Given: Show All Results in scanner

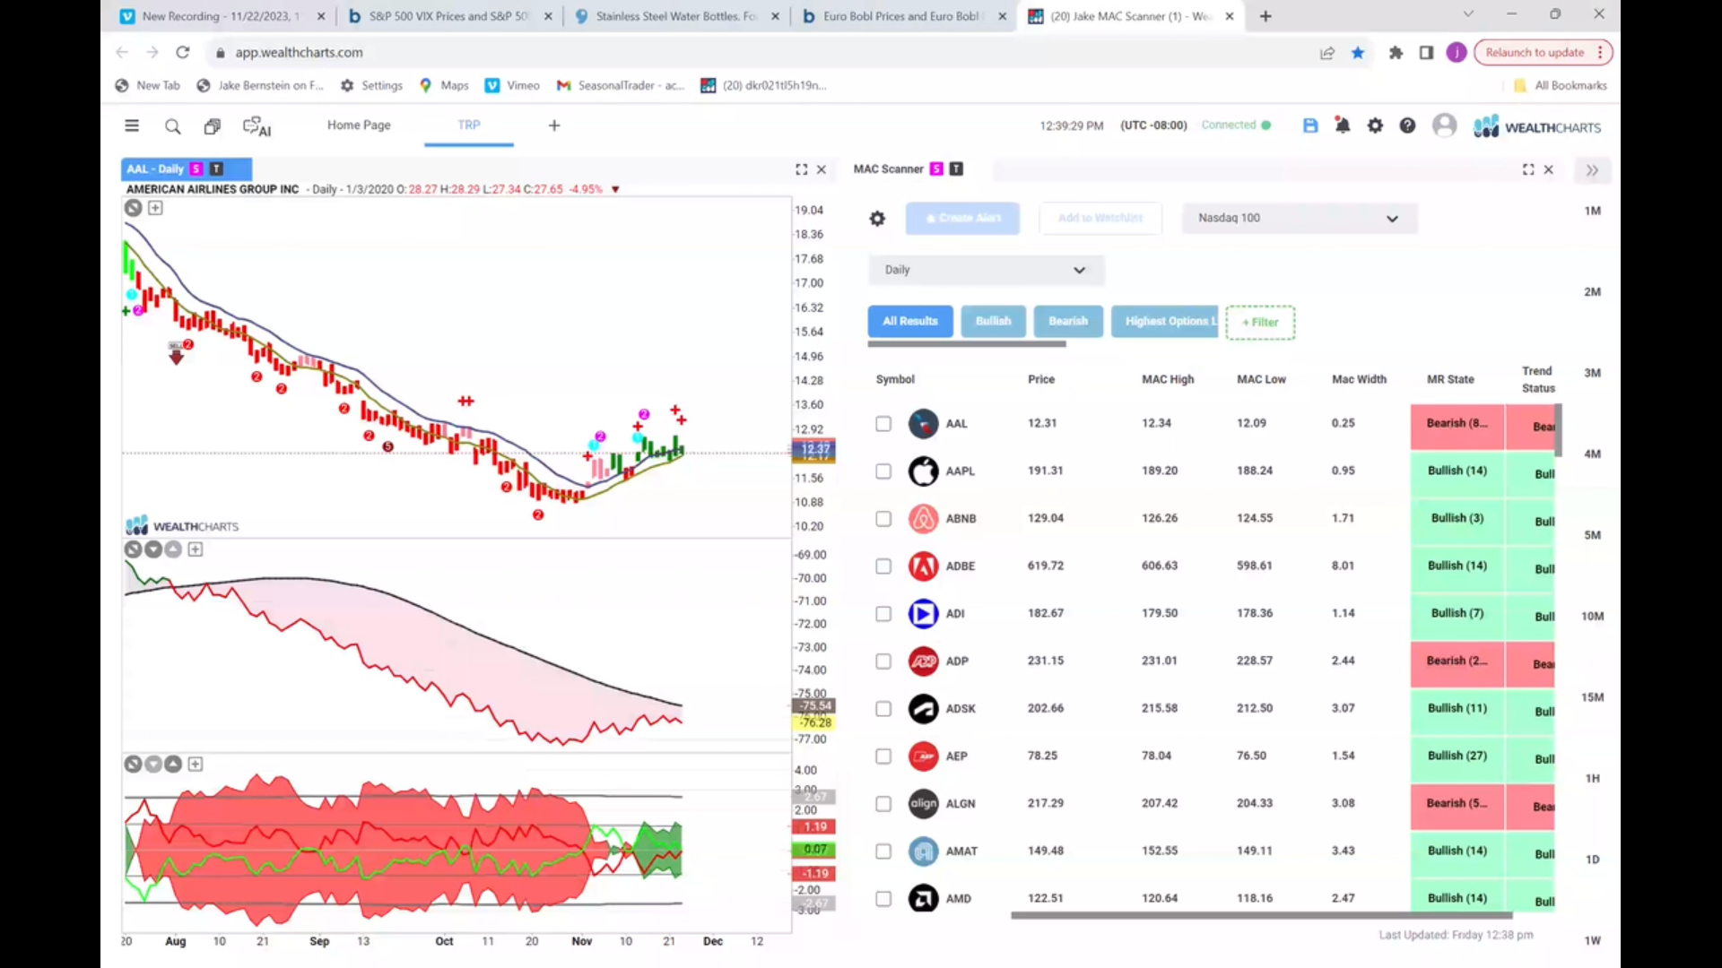Looking at the screenshot, I should (910, 322).
